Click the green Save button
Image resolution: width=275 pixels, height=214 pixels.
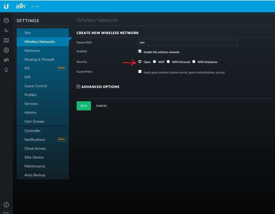pos(84,106)
